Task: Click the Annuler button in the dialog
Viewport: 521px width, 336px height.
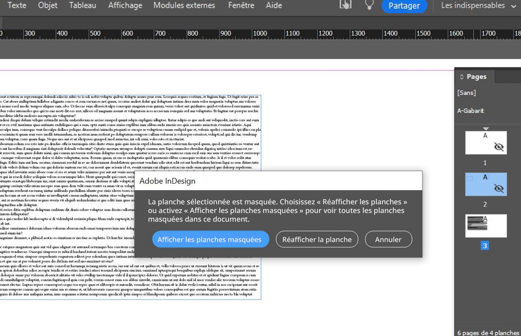Action: [x=388, y=239]
